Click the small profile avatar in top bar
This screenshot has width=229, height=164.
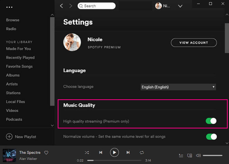pos(159,6)
